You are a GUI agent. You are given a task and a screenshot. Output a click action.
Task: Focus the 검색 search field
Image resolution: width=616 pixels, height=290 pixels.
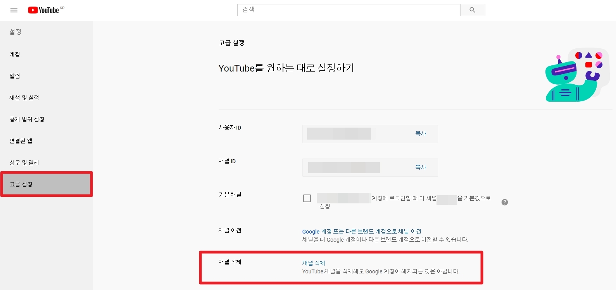[349, 10]
